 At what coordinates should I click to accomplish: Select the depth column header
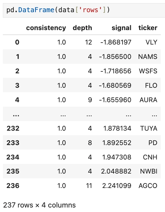pyautogui.click(x=82, y=28)
